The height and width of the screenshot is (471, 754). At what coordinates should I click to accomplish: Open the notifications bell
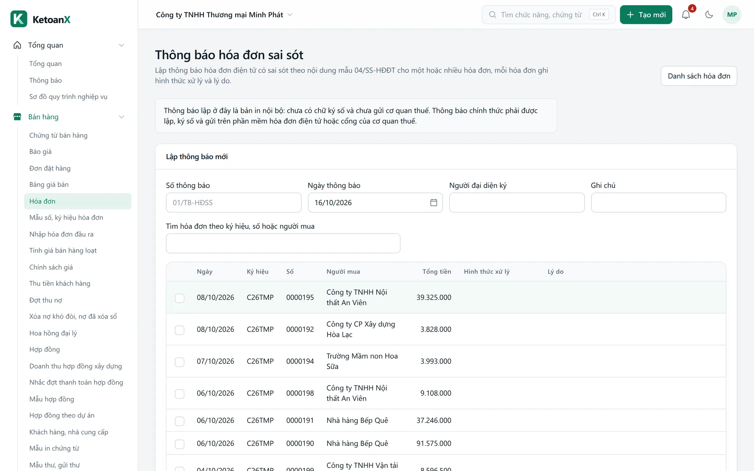coord(686,15)
